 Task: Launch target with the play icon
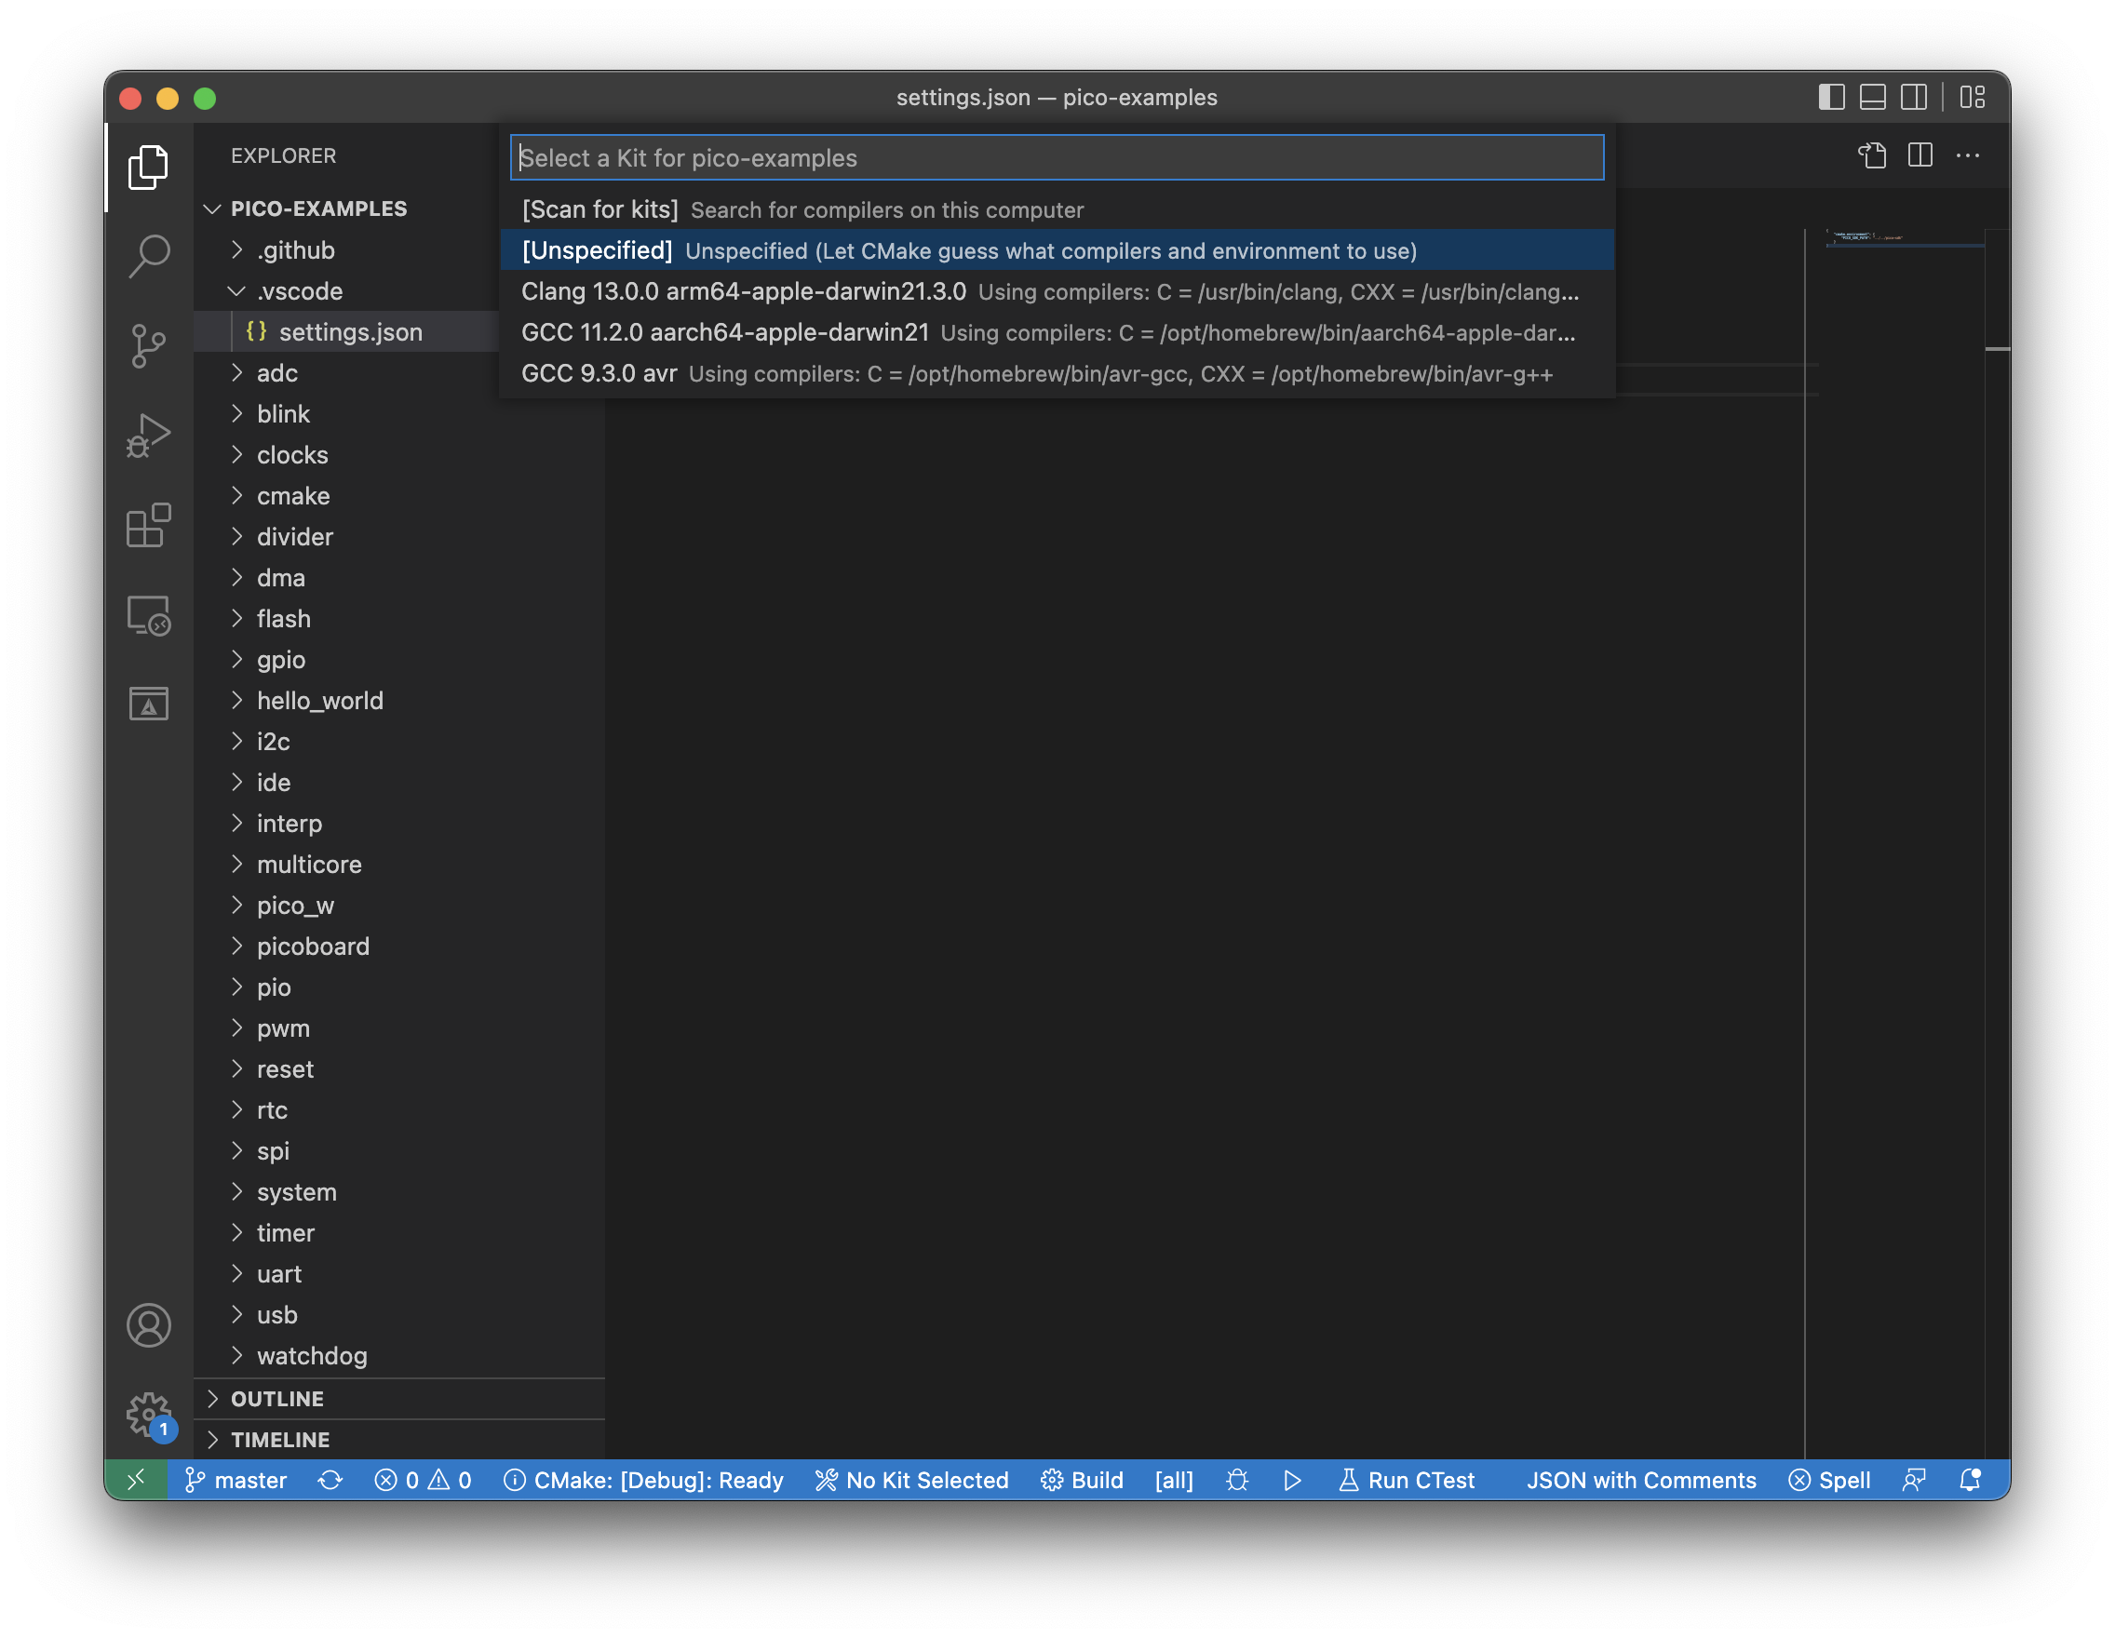pos(1292,1479)
